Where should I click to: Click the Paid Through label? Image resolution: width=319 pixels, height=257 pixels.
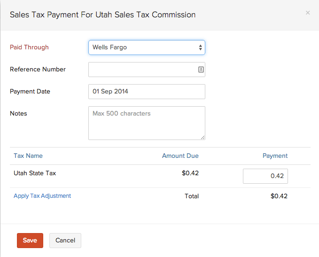pyautogui.click(x=29, y=47)
